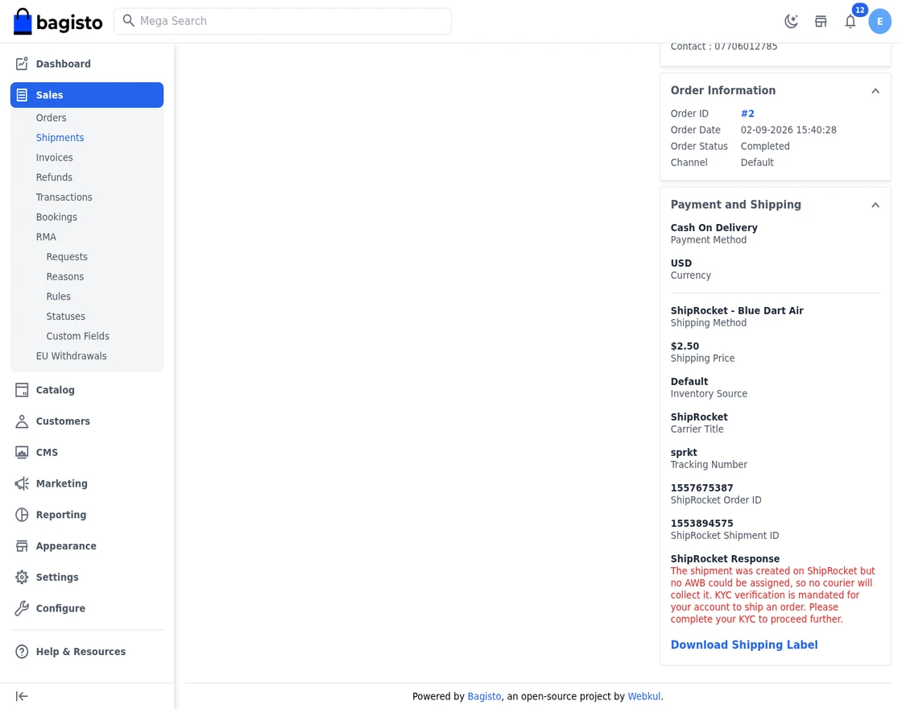Open the user avatar E menu
The image size is (902, 709).
(879, 21)
